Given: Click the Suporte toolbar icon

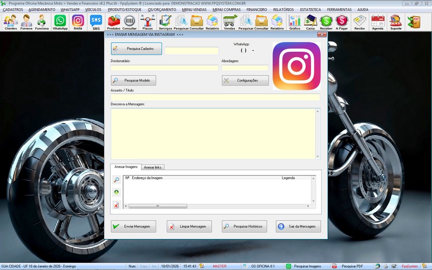Looking at the screenshot, I should click(x=395, y=22).
